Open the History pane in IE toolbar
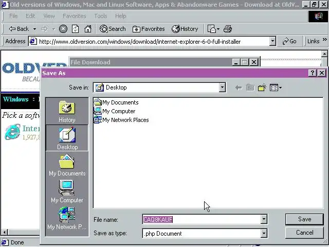This screenshot has height=247, width=329. click(185, 29)
